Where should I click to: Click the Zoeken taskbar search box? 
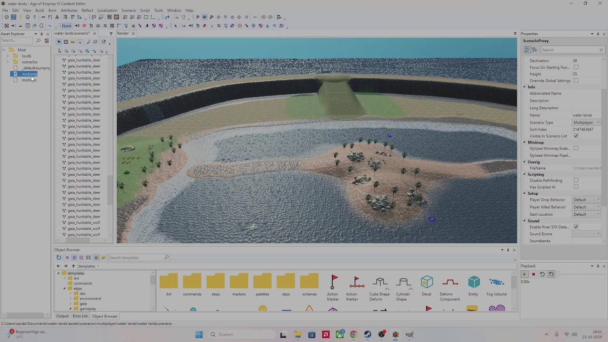[241, 334]
